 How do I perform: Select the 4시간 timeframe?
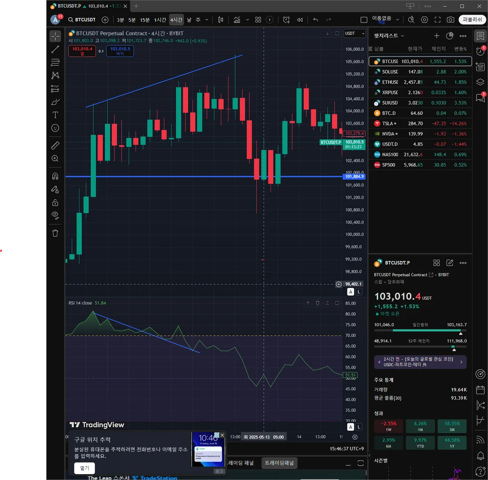176,20
